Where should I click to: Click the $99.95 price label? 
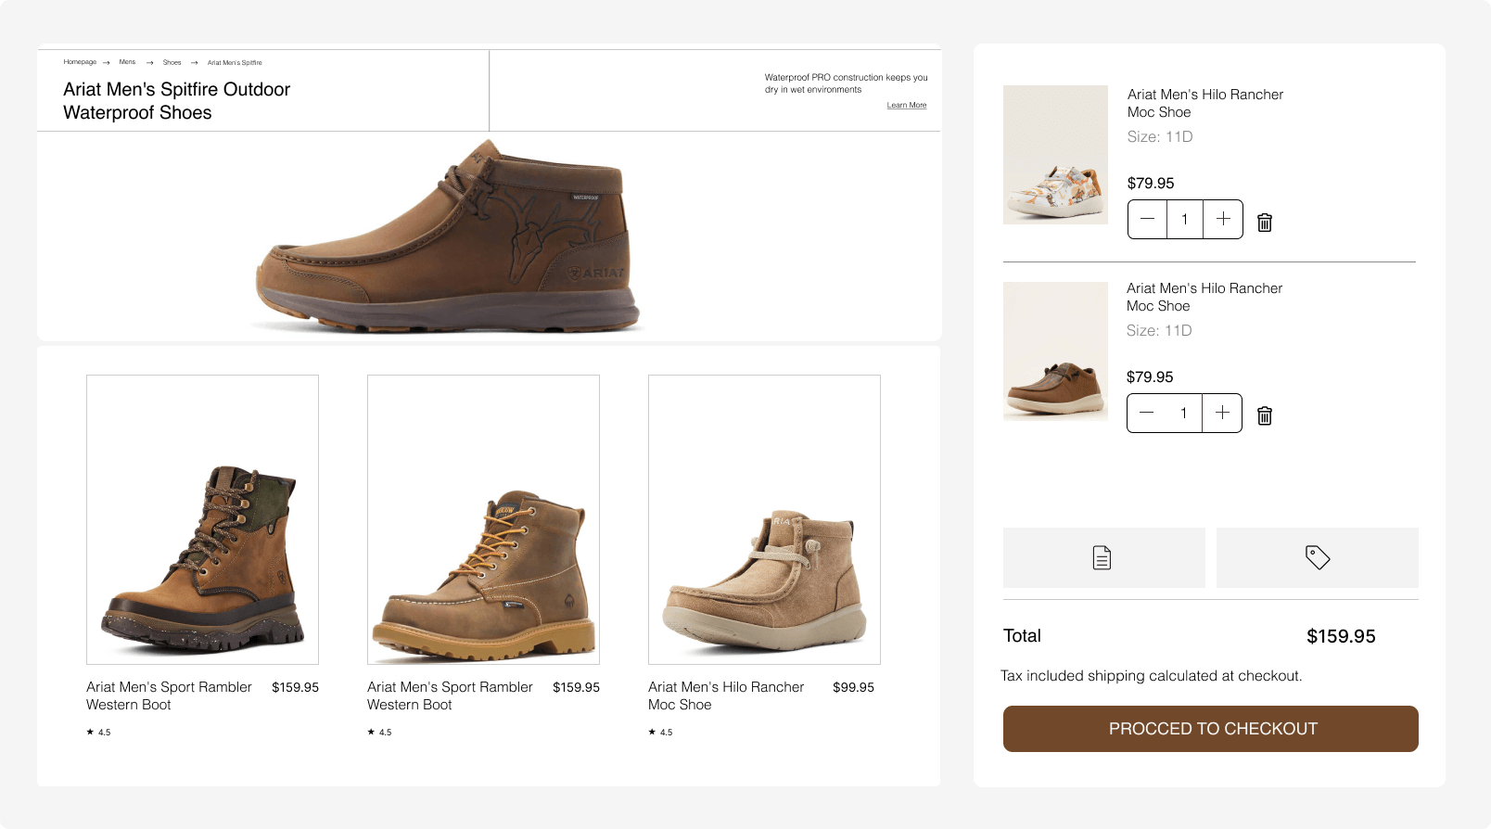[853, 687]
